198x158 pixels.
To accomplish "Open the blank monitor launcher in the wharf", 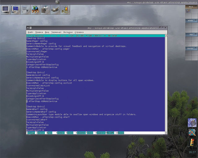I will click(6, 10).
